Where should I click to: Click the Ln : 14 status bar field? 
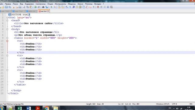[121, 104]
